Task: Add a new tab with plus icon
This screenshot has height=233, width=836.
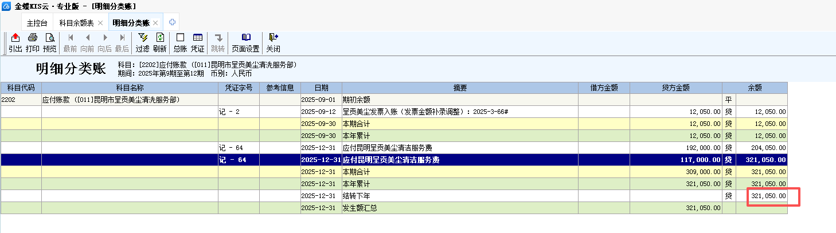Action: [x=171, y=23]
